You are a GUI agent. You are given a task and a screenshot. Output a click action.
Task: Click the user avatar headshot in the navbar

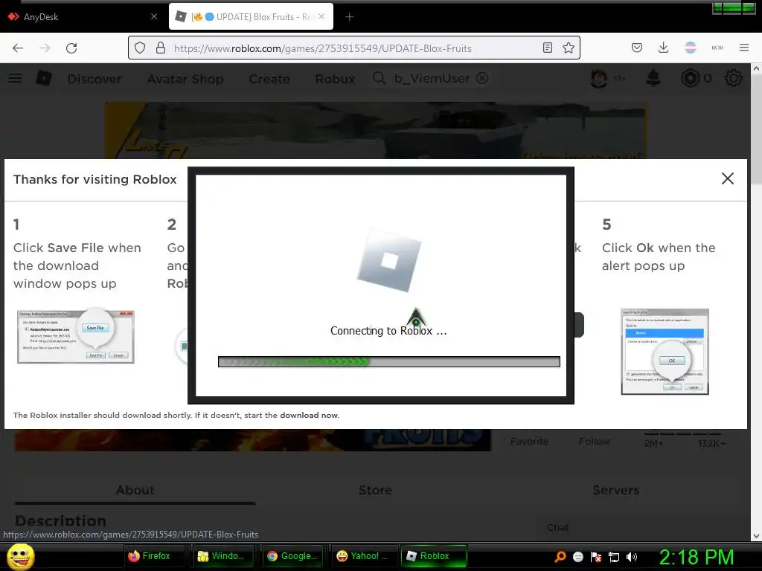599,78
